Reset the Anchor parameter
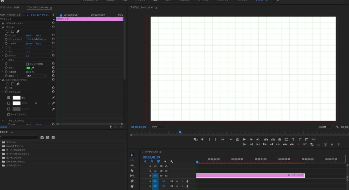The image size is (349, 190). 53,35
